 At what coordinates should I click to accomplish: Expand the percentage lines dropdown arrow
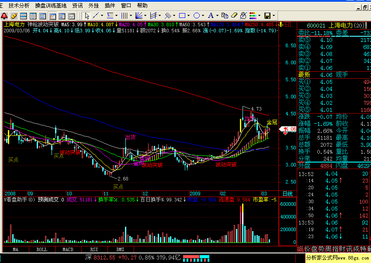click(116, 16)
